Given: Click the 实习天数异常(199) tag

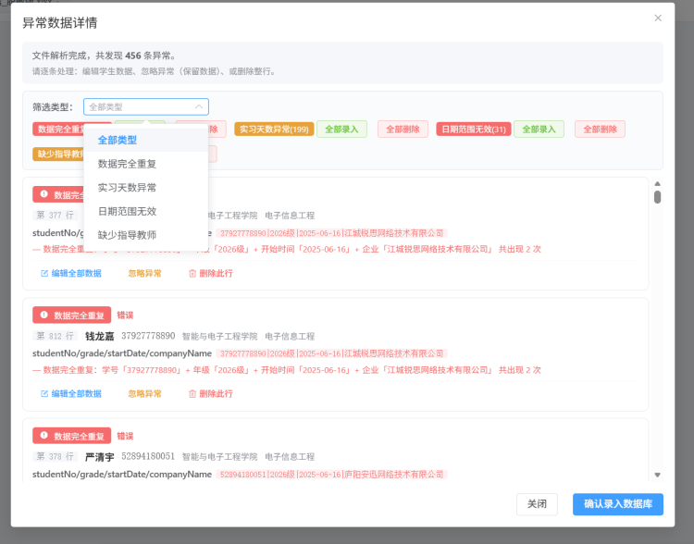Looking at the screenshot, I should [x=274, y=130].
